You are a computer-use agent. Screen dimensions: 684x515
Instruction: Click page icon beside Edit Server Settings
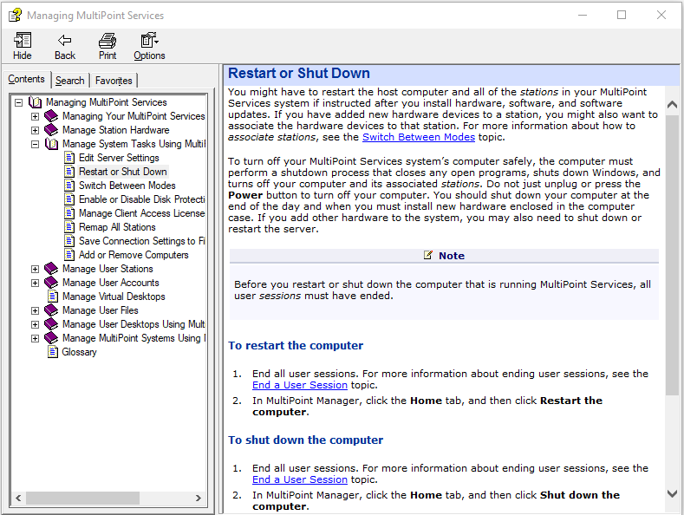click(69, 158)
